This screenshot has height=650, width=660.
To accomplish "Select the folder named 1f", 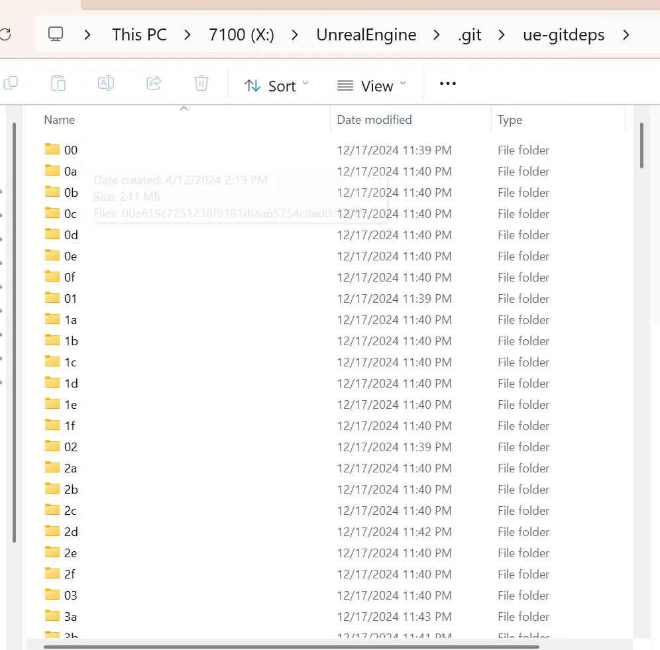I will (70, 426).
